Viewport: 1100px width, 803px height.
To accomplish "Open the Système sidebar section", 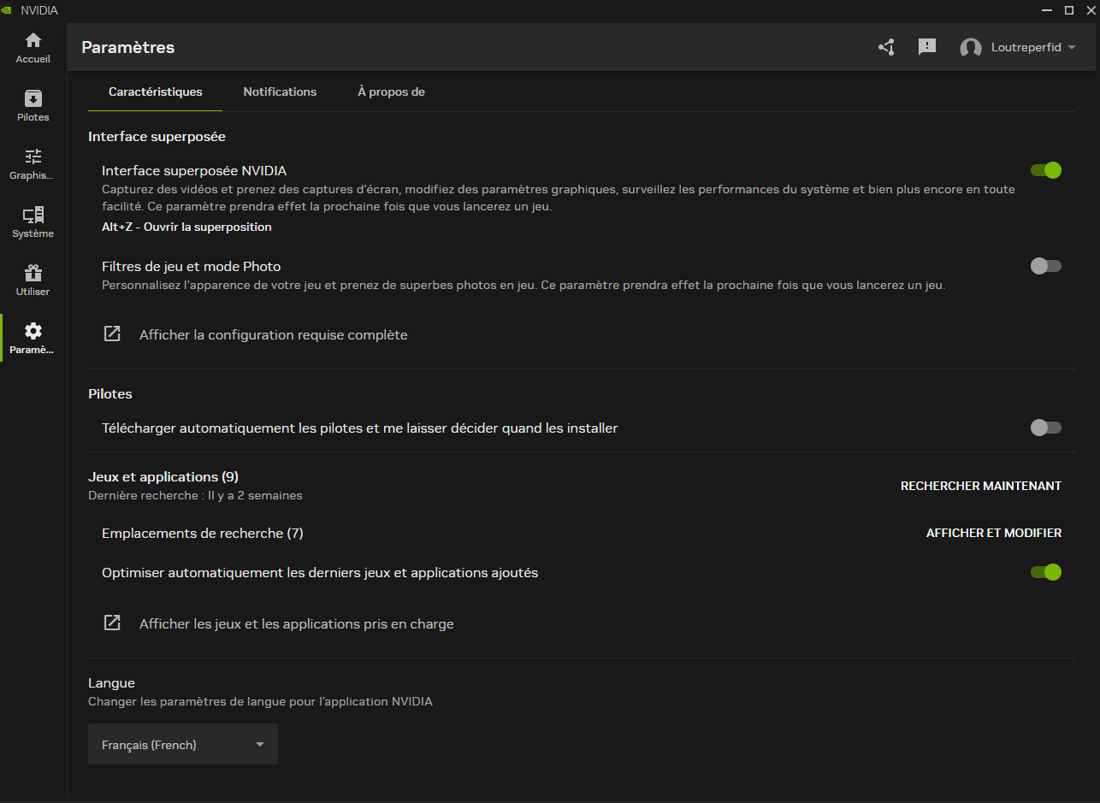I will [x=33, y=222].
